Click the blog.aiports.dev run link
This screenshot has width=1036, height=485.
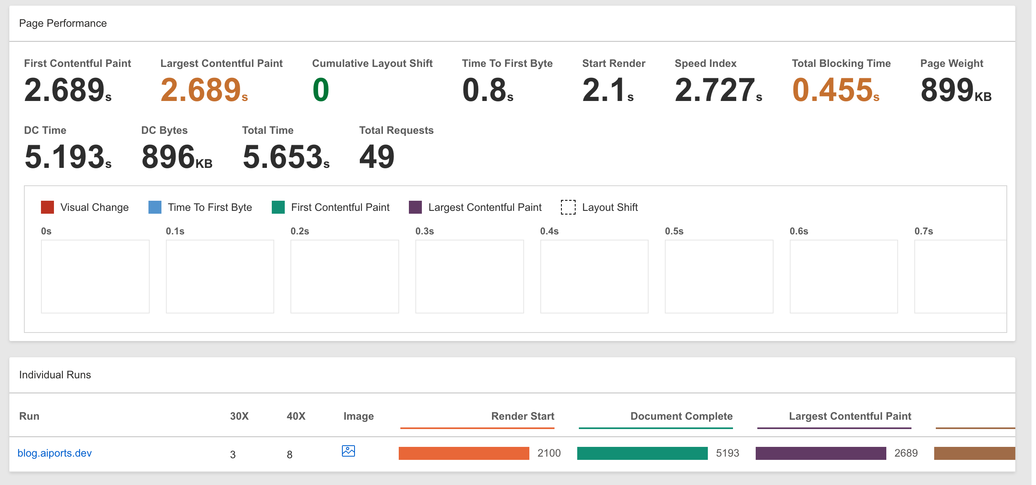55,453
